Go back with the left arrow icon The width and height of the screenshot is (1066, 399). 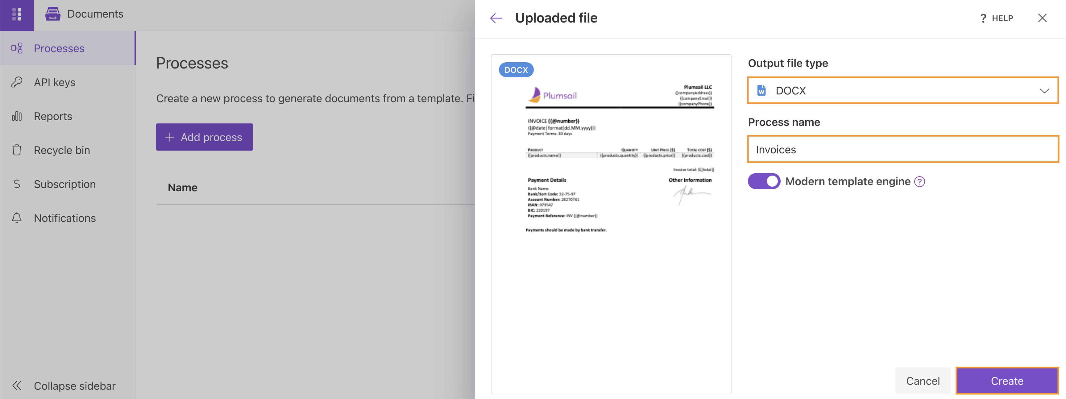496,18
